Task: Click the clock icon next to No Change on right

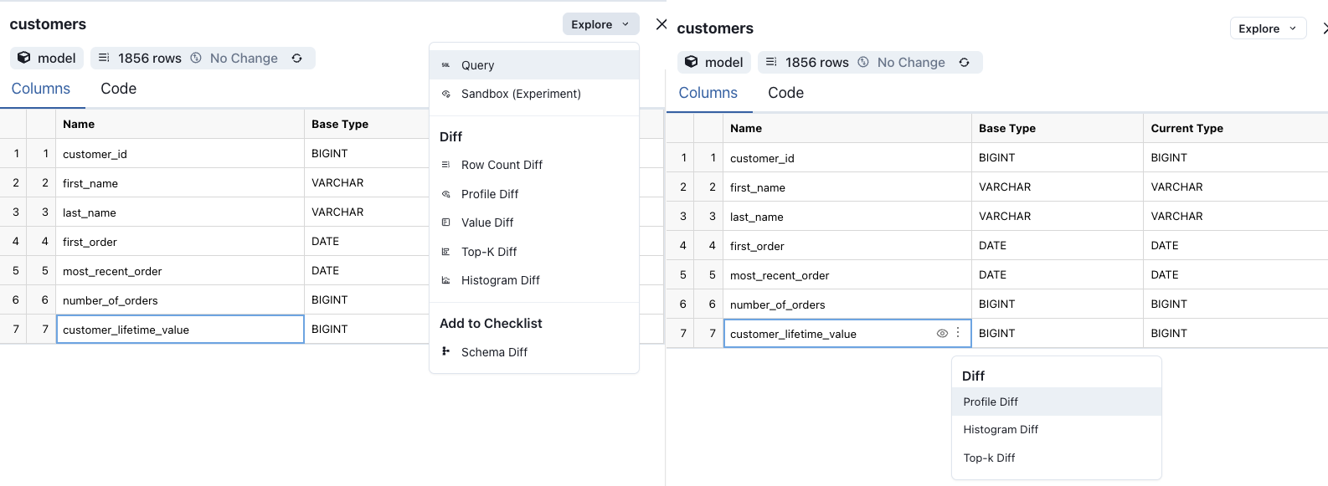Action: [863, 63]
